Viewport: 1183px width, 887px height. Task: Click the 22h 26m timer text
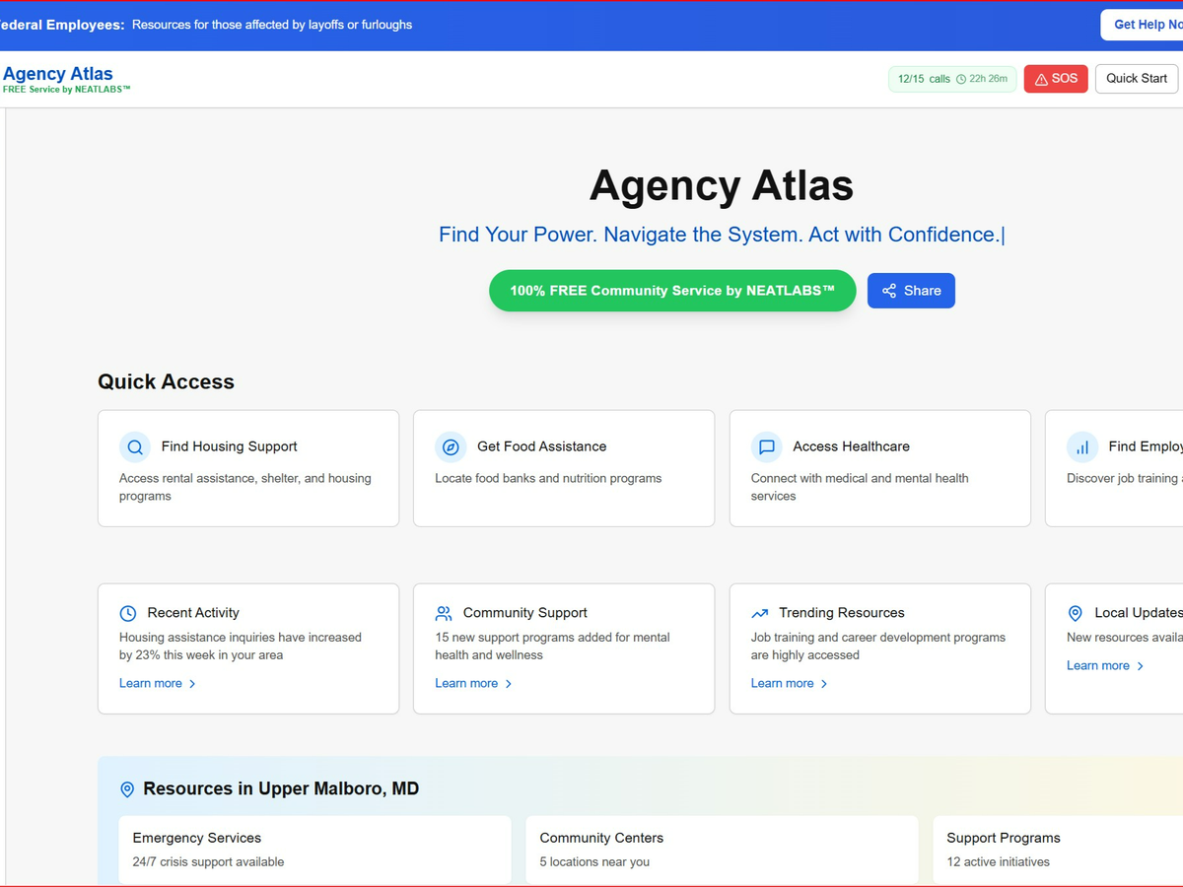click(x=989, y=79)
